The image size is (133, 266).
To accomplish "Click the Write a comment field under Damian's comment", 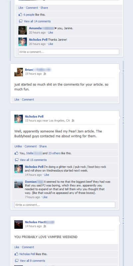I will coord(65,205).
